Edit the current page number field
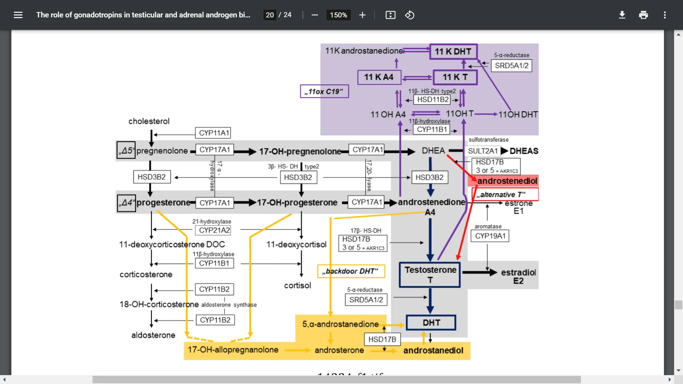 click(270, 15)
